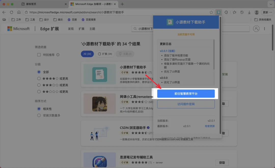Open the browser profile avatar
This screenshot has width=275, height=168.
pyautogui.click(x=257, y=12)
